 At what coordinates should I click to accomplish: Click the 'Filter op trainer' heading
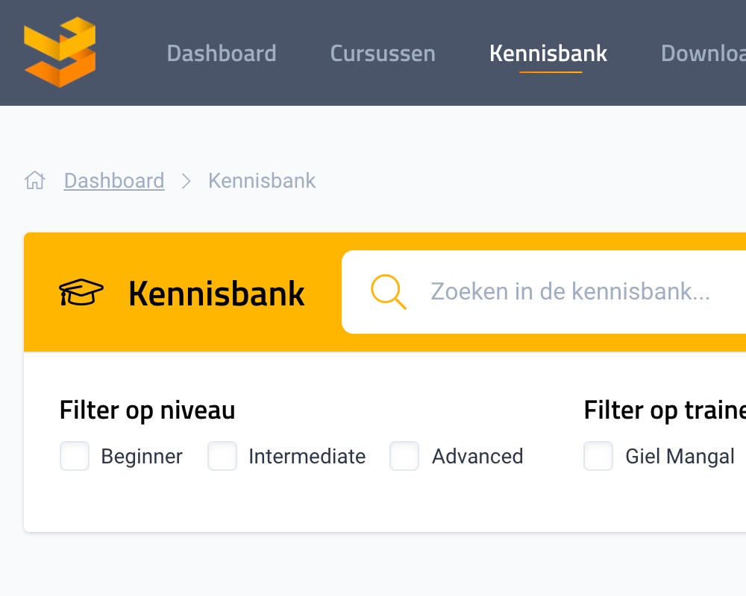(x=664, y=410)
